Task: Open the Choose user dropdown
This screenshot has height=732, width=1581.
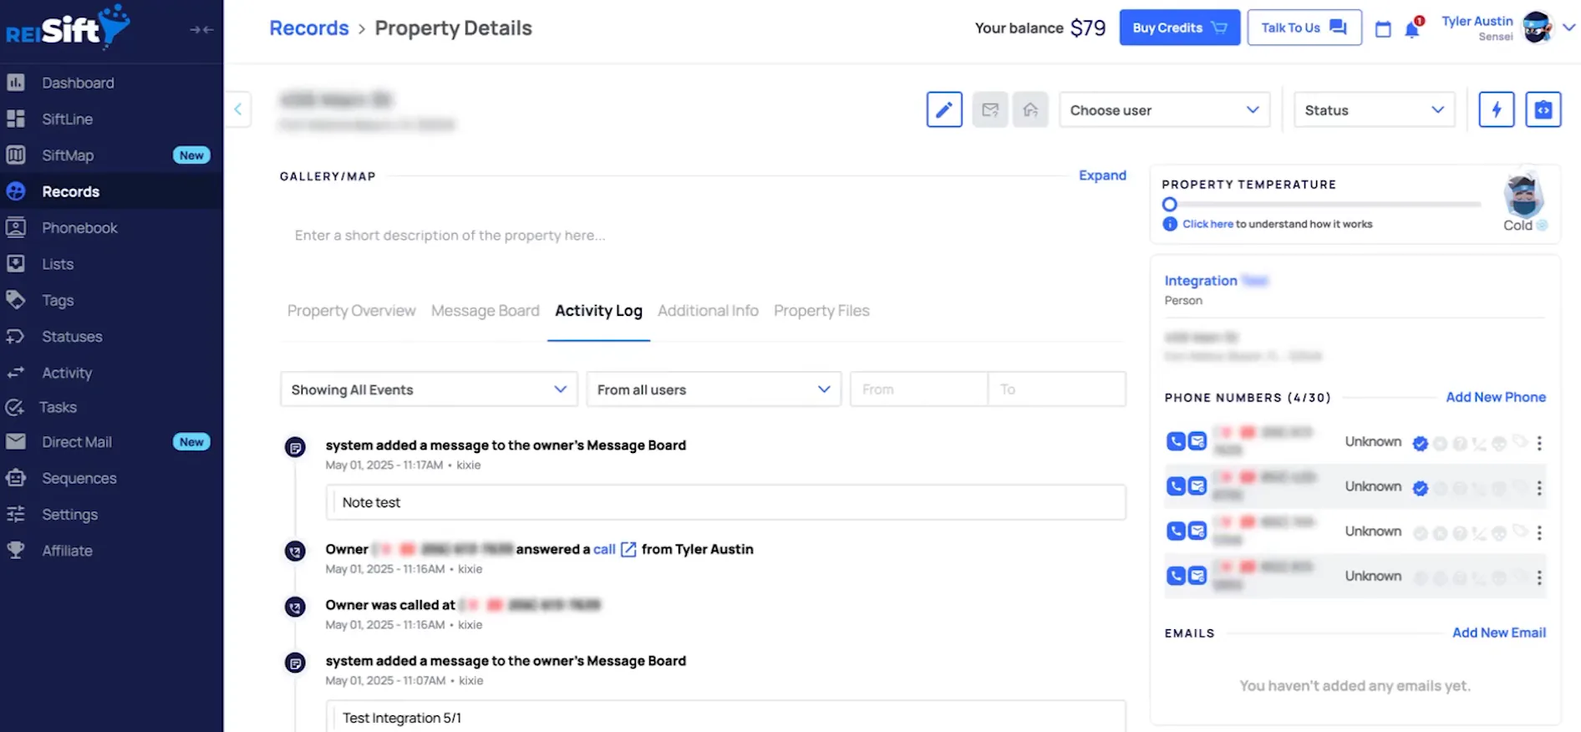Action: click(1164, 109)
